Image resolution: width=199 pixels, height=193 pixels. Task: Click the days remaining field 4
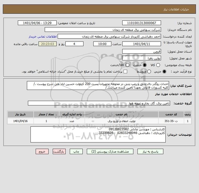point(74,44)
